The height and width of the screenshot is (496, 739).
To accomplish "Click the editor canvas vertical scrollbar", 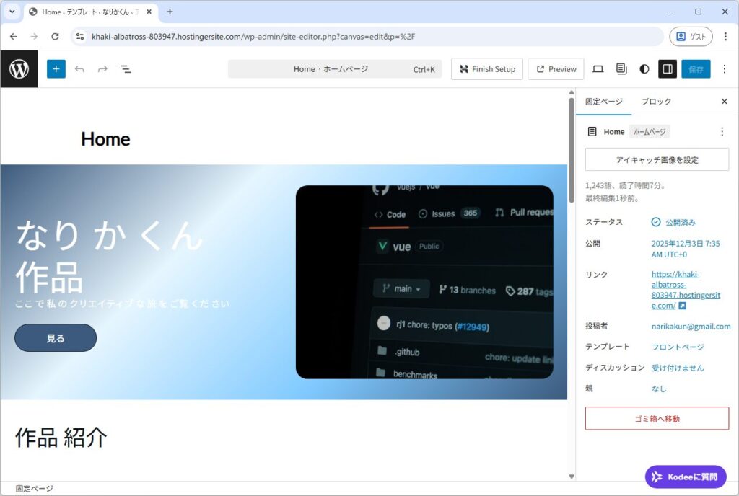I will tap(572, 151).
